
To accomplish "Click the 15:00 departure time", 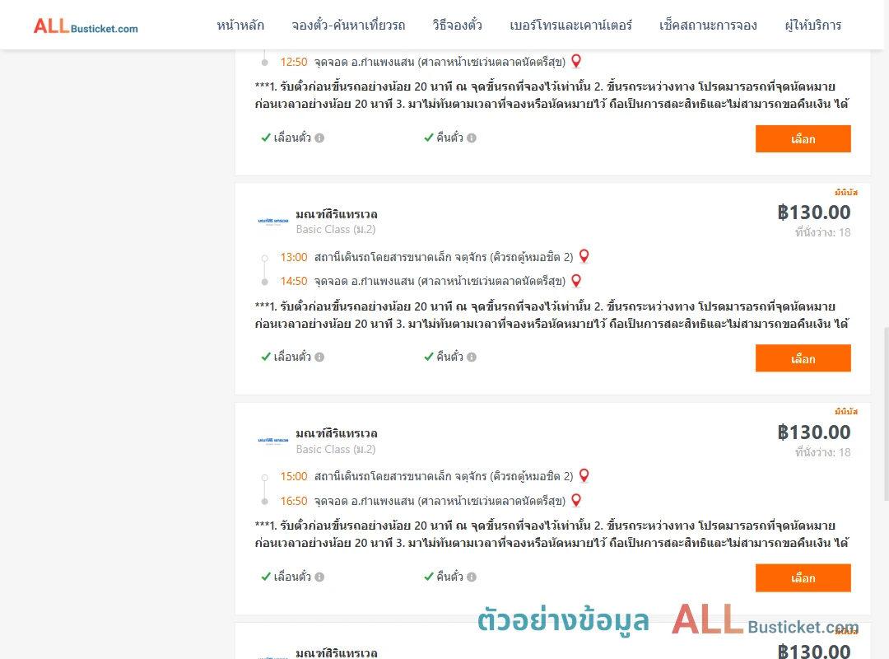I will tap(294, 476).
